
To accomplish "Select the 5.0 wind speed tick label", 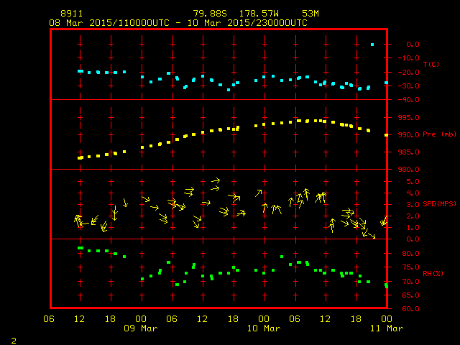I will (413, 182).
